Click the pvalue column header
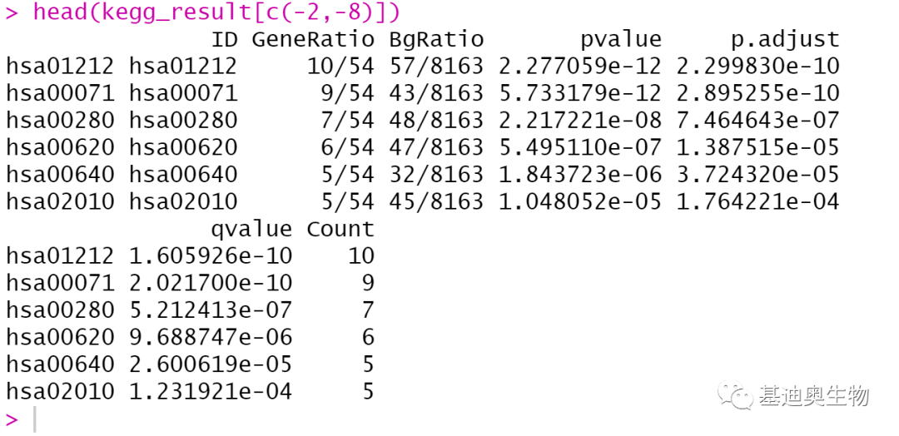Viewport: 899px width, 436px height. click(621, 39)
